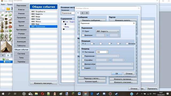Open taskbar search magnifier
Viewport: 171px width, 96px height.
coord(9,94)
